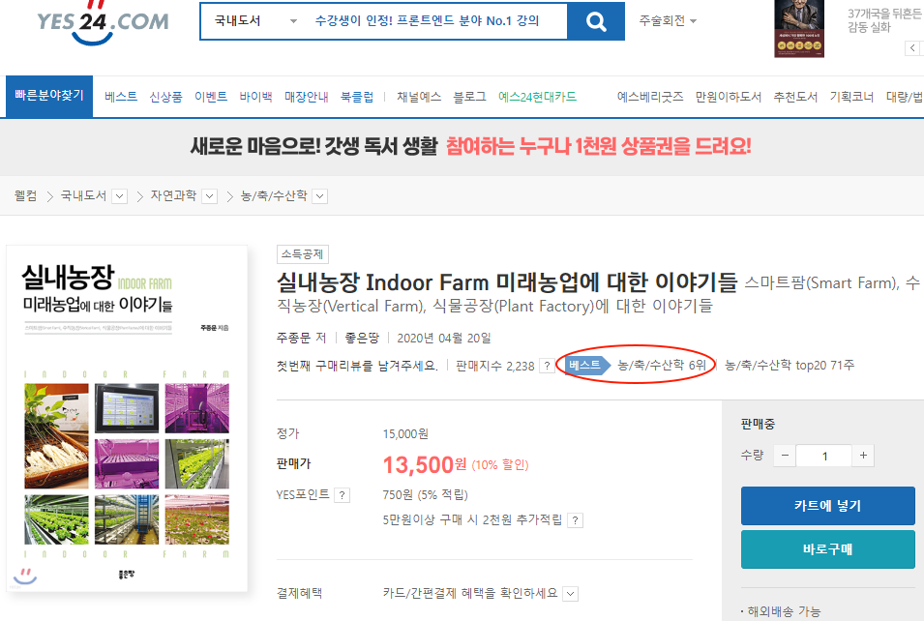This screenshot has width=924, height=621.
Task: Expand the 농/축/수산학 breadcrumb dropdown
Action: coord(319,196)
